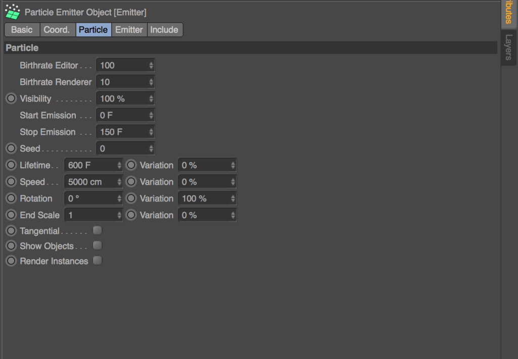Image resolution: width=518 pixels, height=359 pixels.
Task: Click the Seed value field
Action: [125, 148]
